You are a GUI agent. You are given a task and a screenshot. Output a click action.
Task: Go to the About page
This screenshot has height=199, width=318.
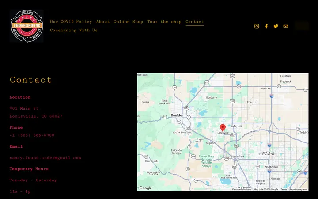point(103,22)
